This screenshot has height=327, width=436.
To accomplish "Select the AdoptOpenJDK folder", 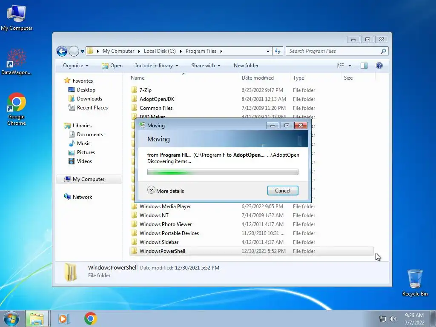I will [157, 99].
